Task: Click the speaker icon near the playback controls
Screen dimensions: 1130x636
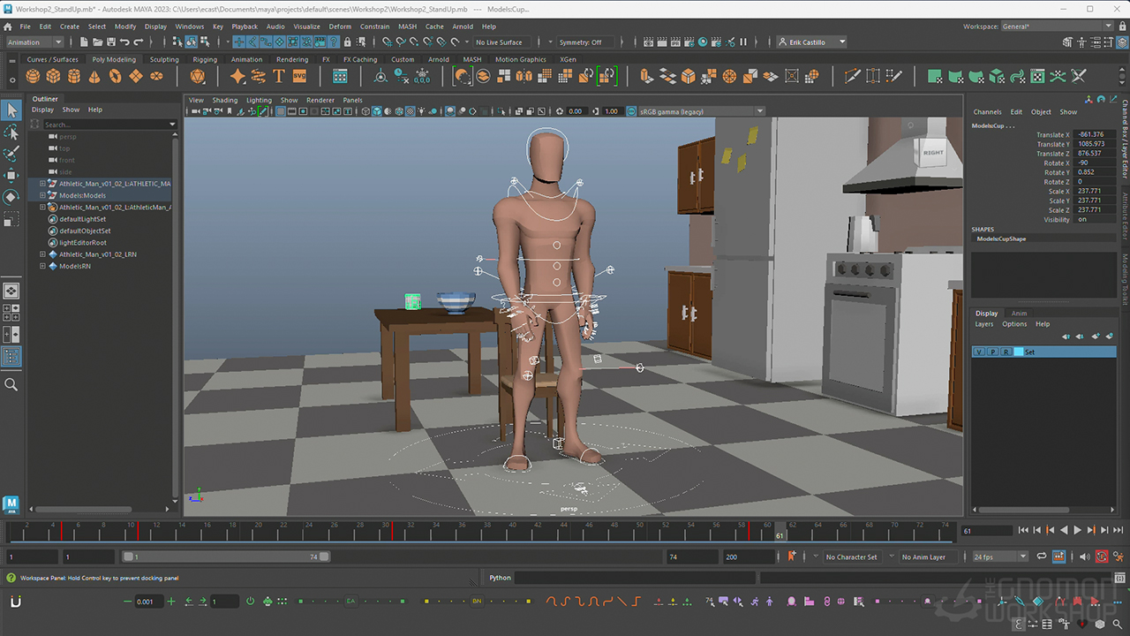Action: click(x=1085, y=556)
